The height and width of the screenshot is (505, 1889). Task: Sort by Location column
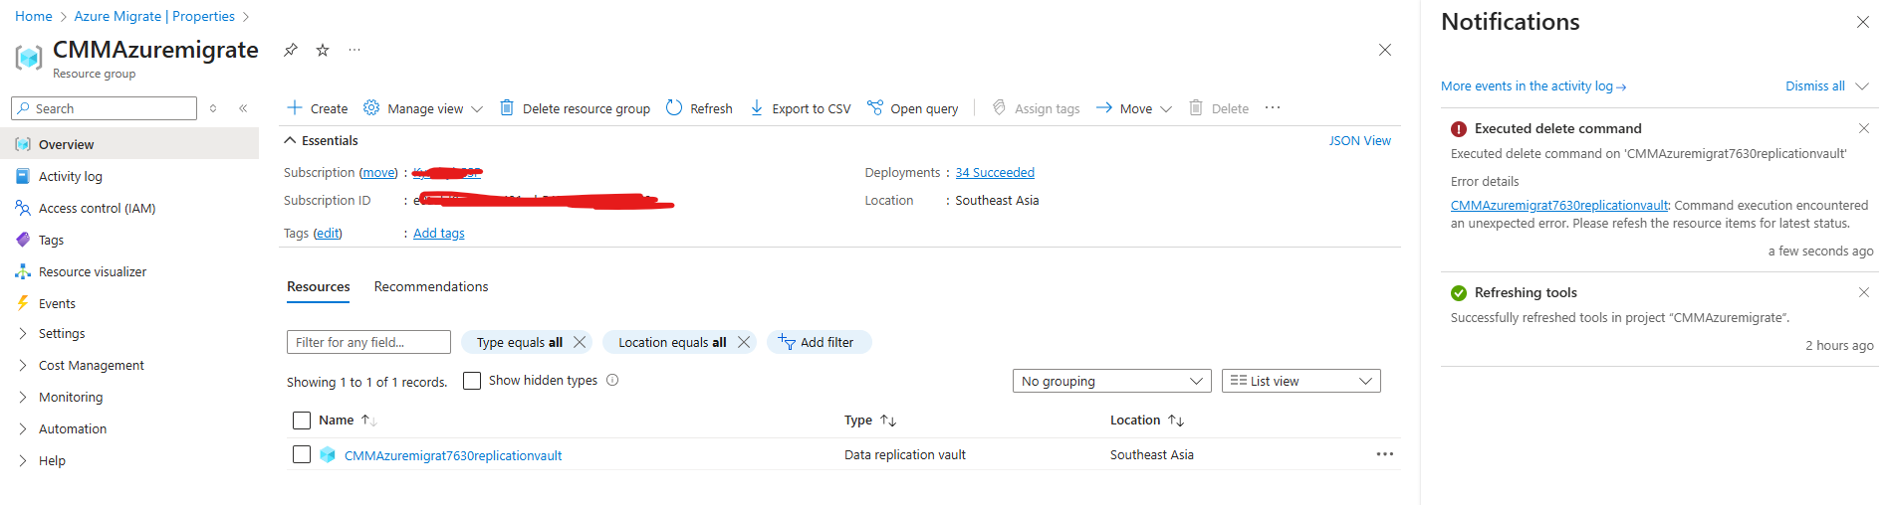pyautogui.click(x=1147, y=421)
